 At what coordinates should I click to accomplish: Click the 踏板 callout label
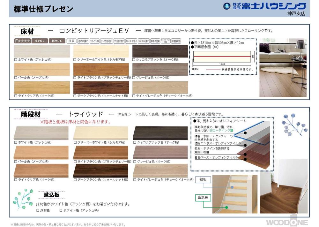point(203,179)
